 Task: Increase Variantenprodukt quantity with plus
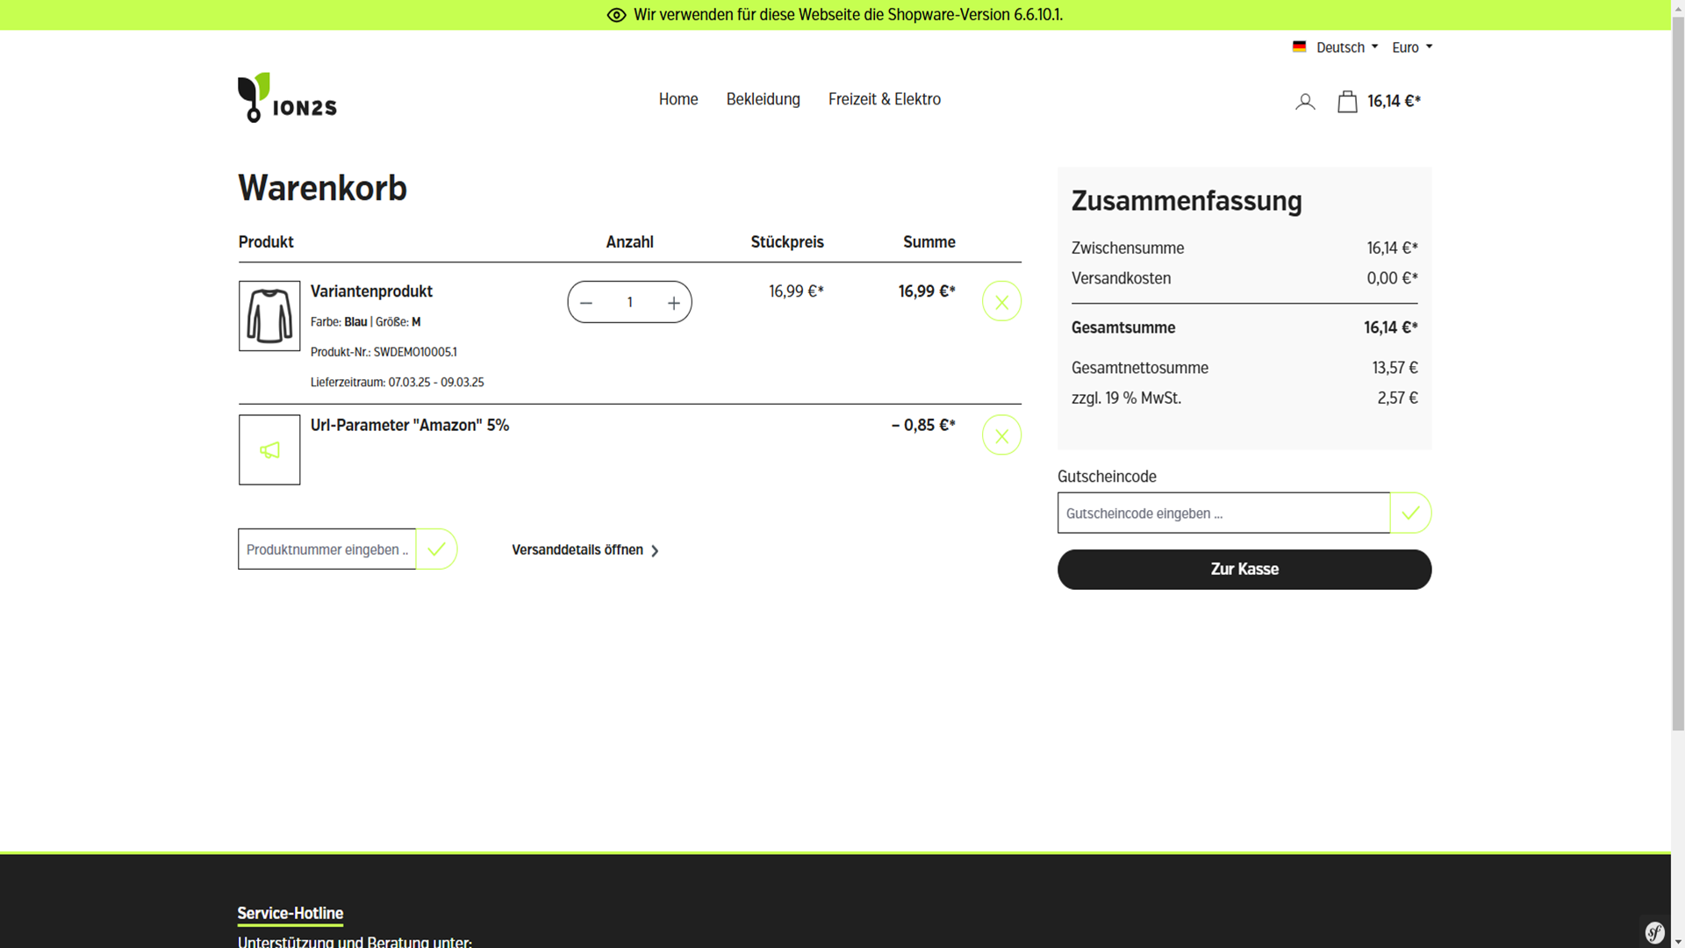click(x=673, y=303)
